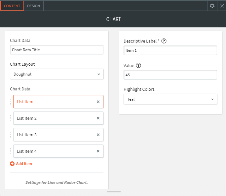The height and width of the screenshot is (196, 226).
Task: Delete List Item 4 via X icon
Action: click(x=98, y=151)
